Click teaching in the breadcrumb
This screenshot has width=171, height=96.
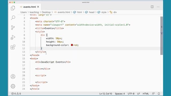[34, 12]
